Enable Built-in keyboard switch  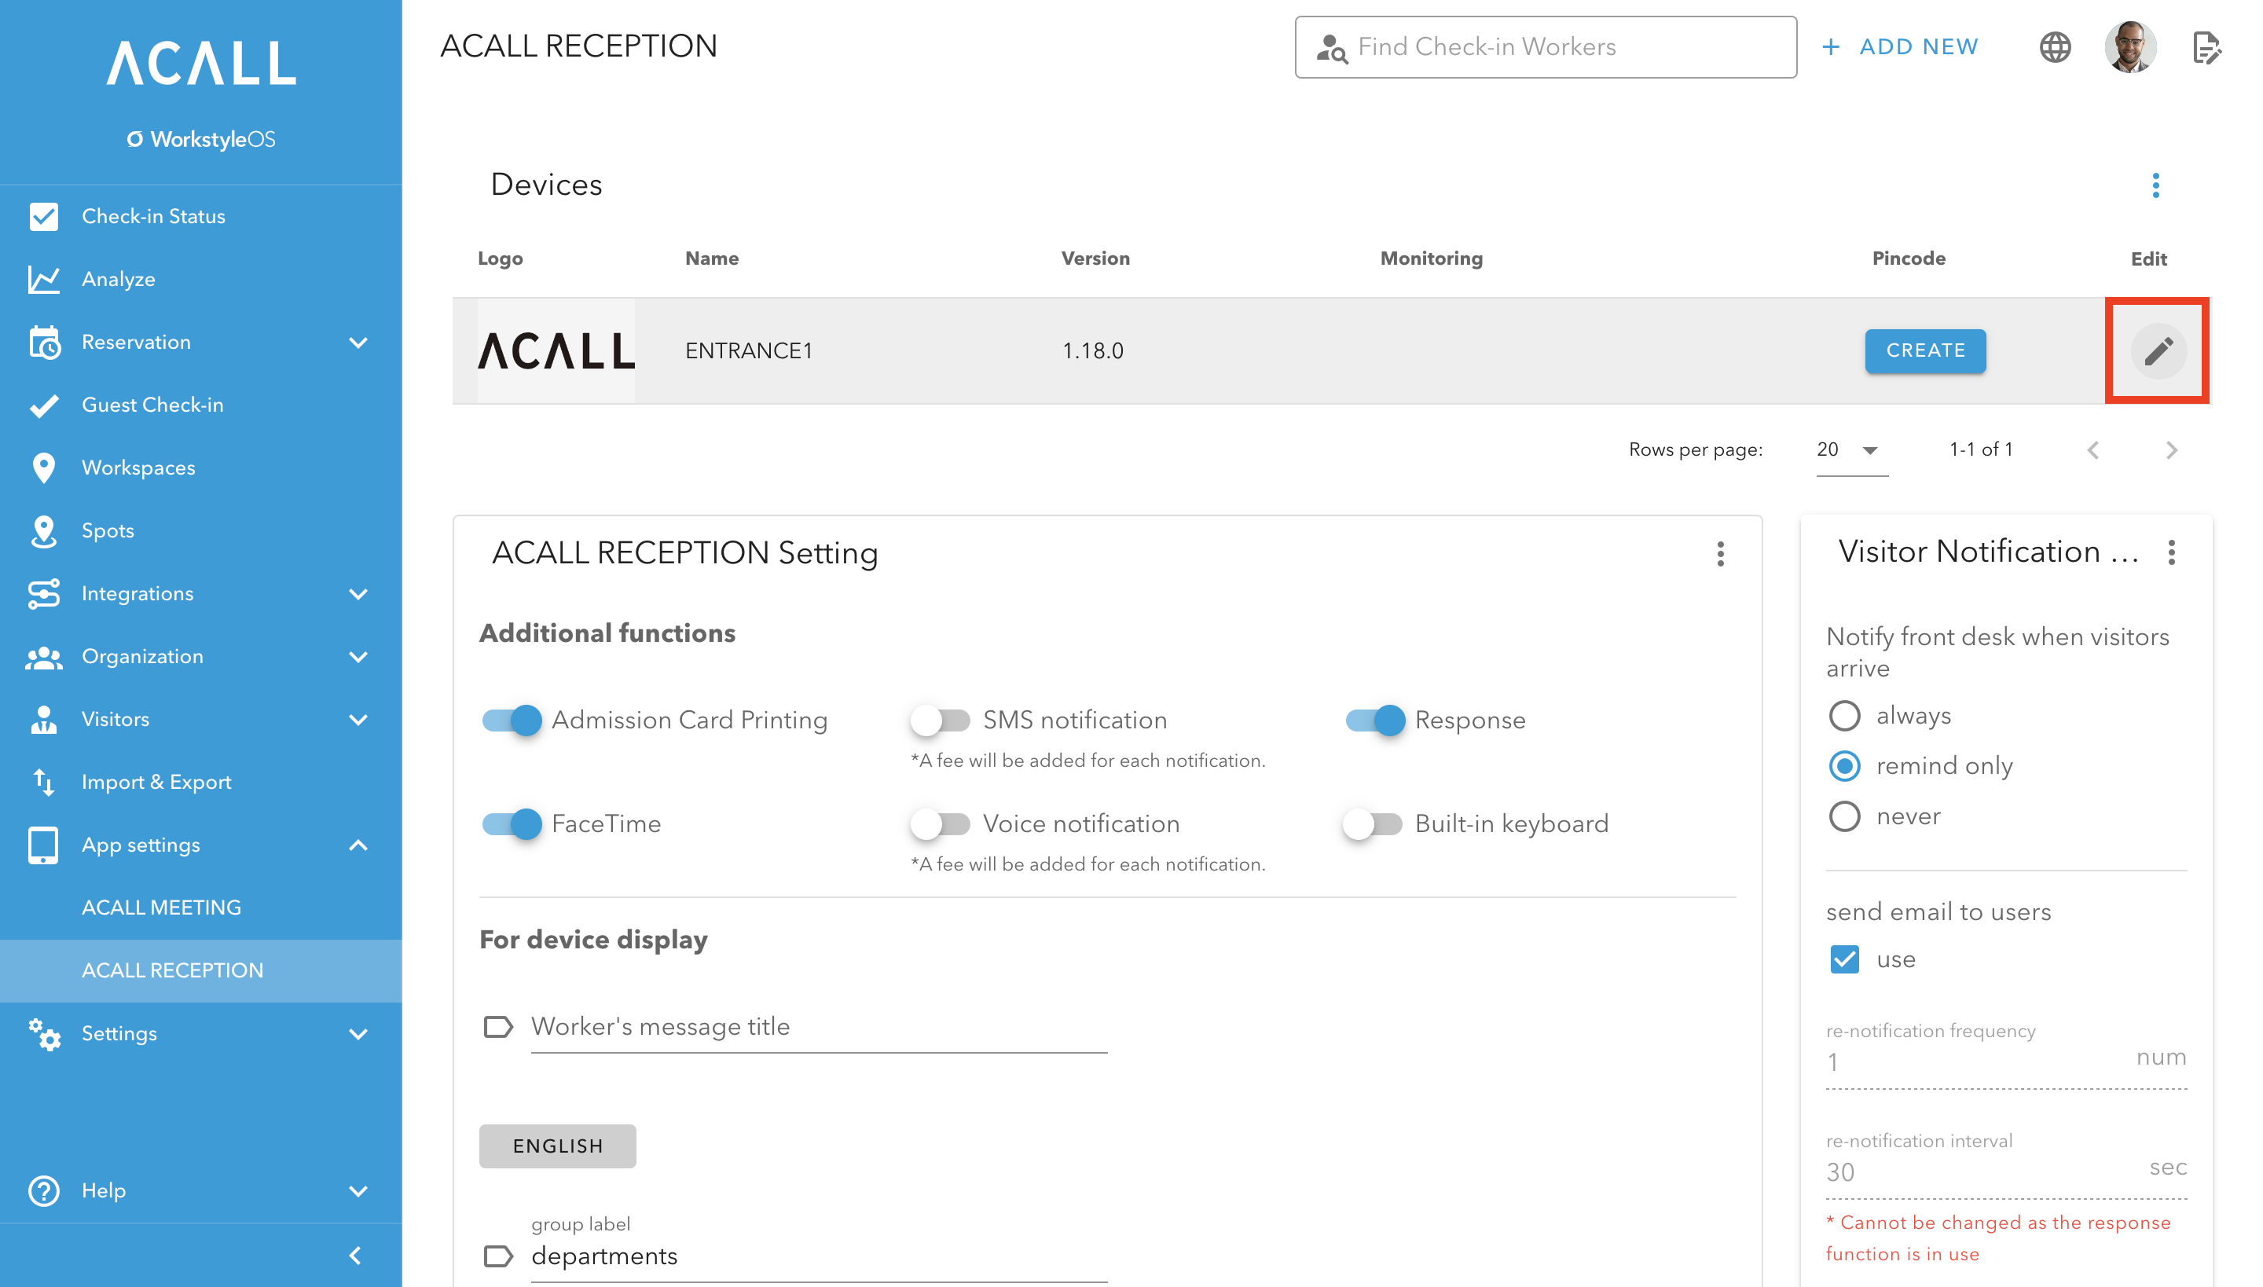(1373, 823)
